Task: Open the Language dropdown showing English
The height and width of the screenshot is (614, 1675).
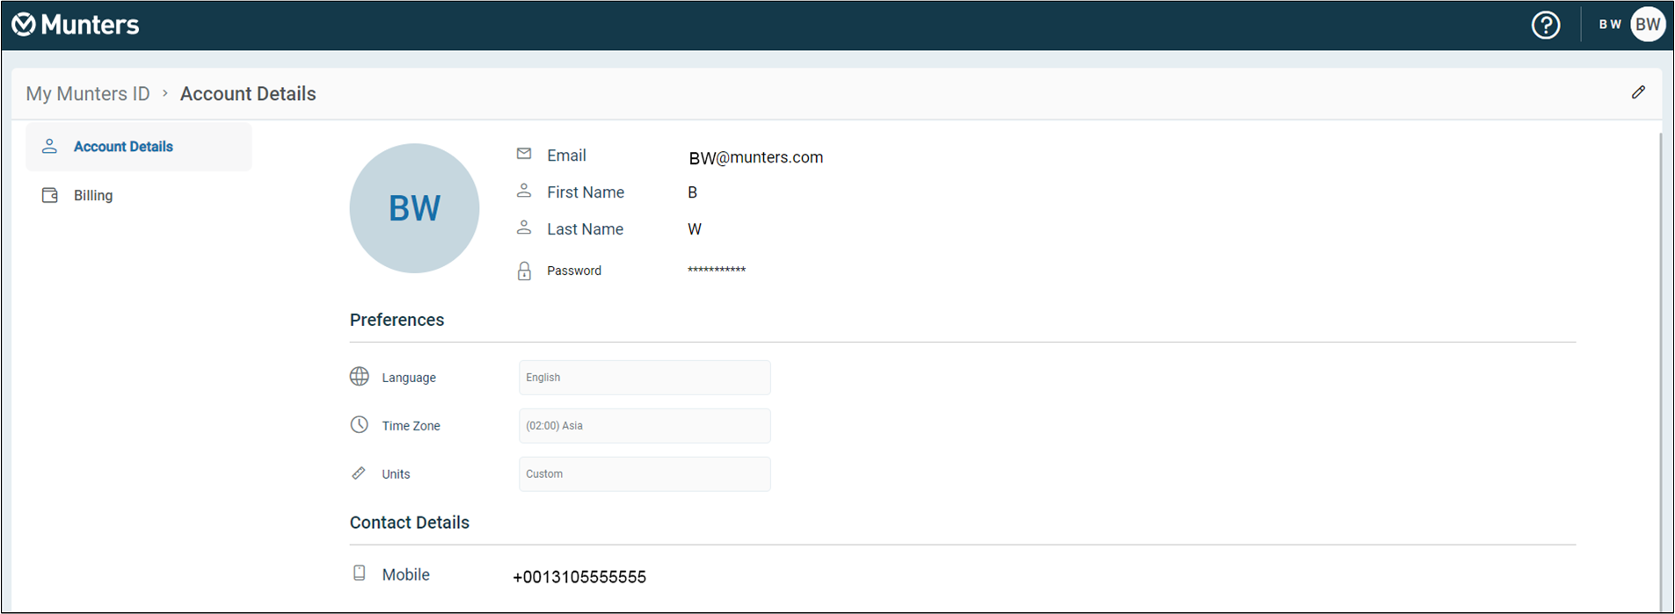Action: pyautogui.click(x=645, y=378)
